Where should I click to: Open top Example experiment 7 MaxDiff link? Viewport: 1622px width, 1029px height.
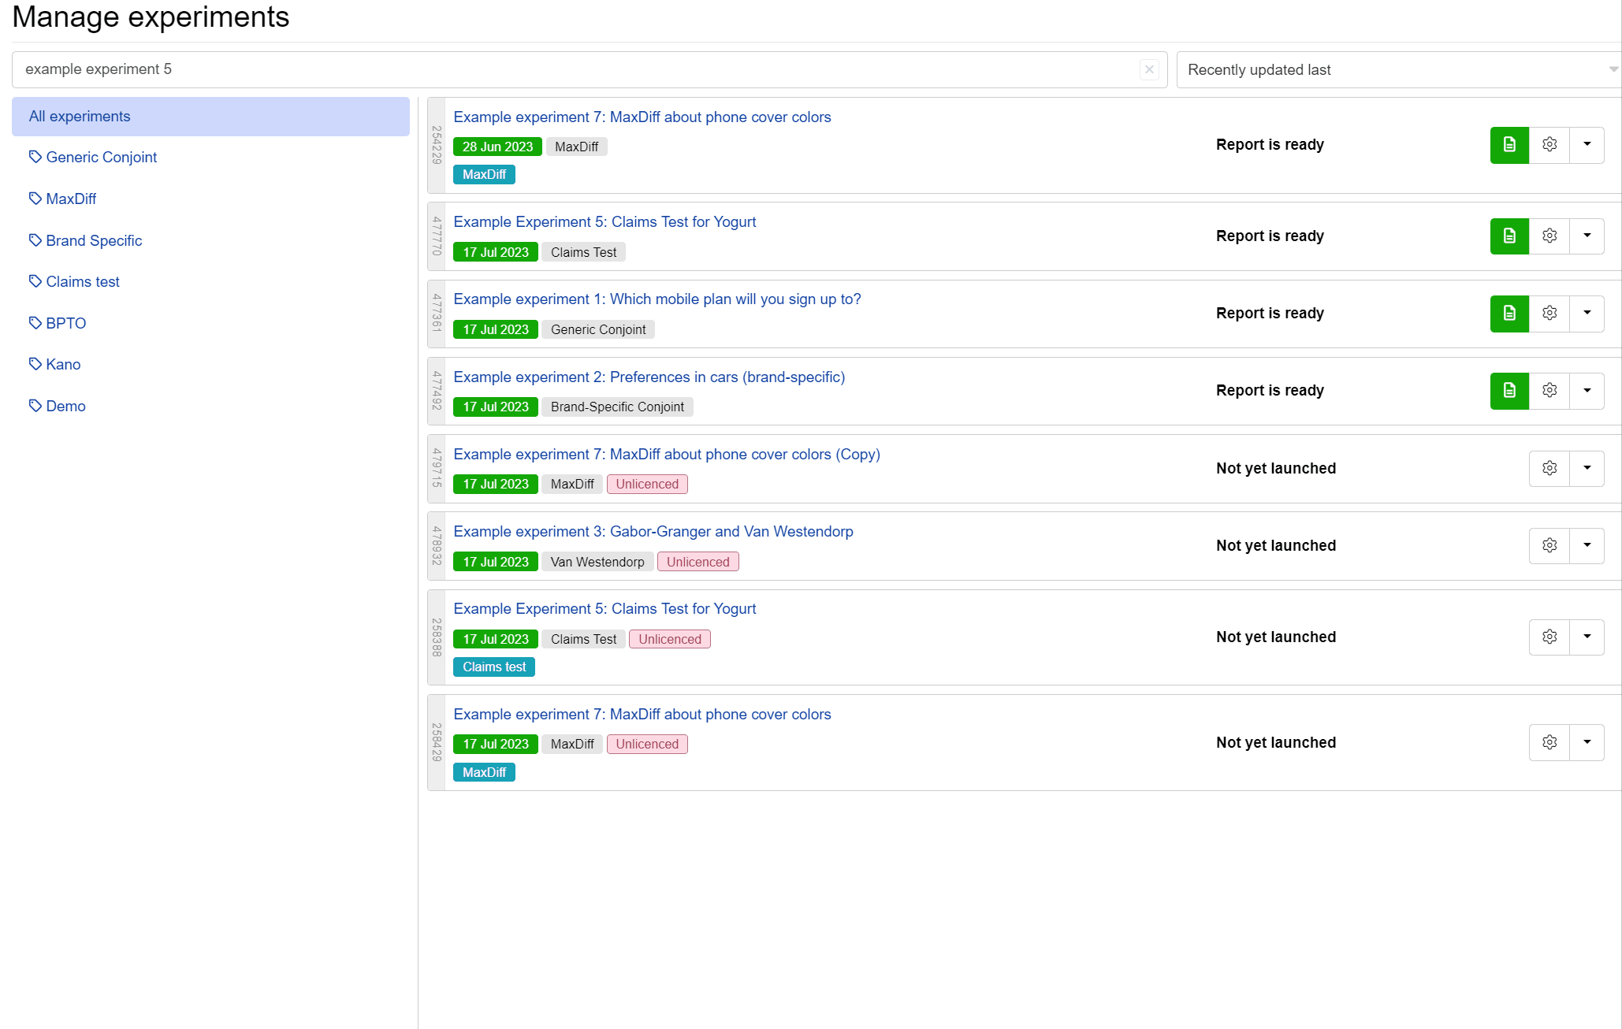(x=642, y=117)
